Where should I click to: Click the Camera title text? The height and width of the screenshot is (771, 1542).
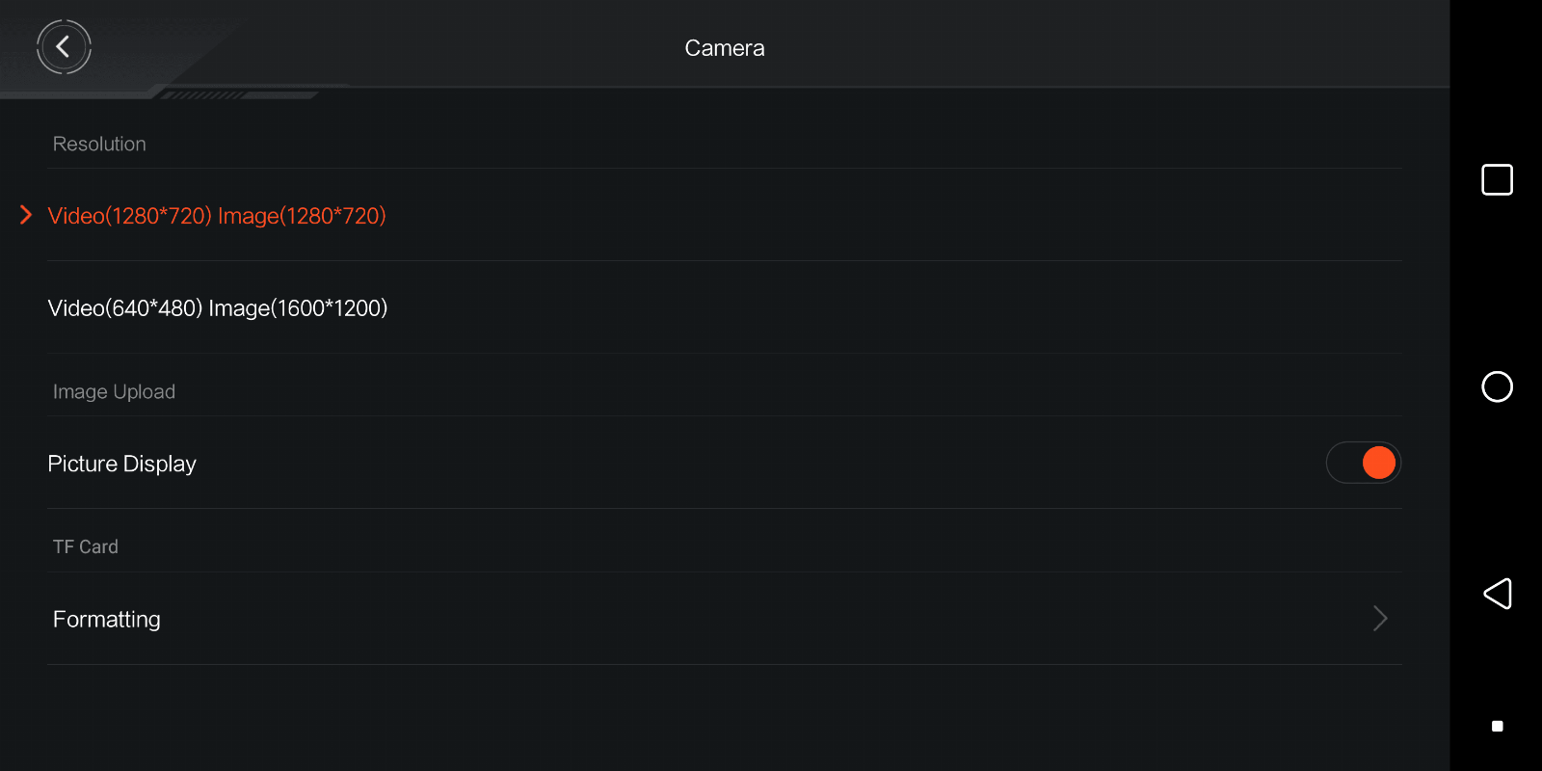pos(725,48)
